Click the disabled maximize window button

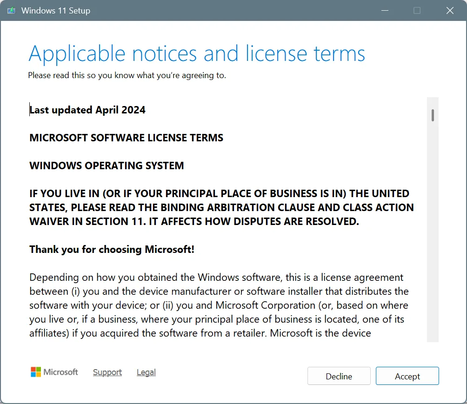coord(417,11)
